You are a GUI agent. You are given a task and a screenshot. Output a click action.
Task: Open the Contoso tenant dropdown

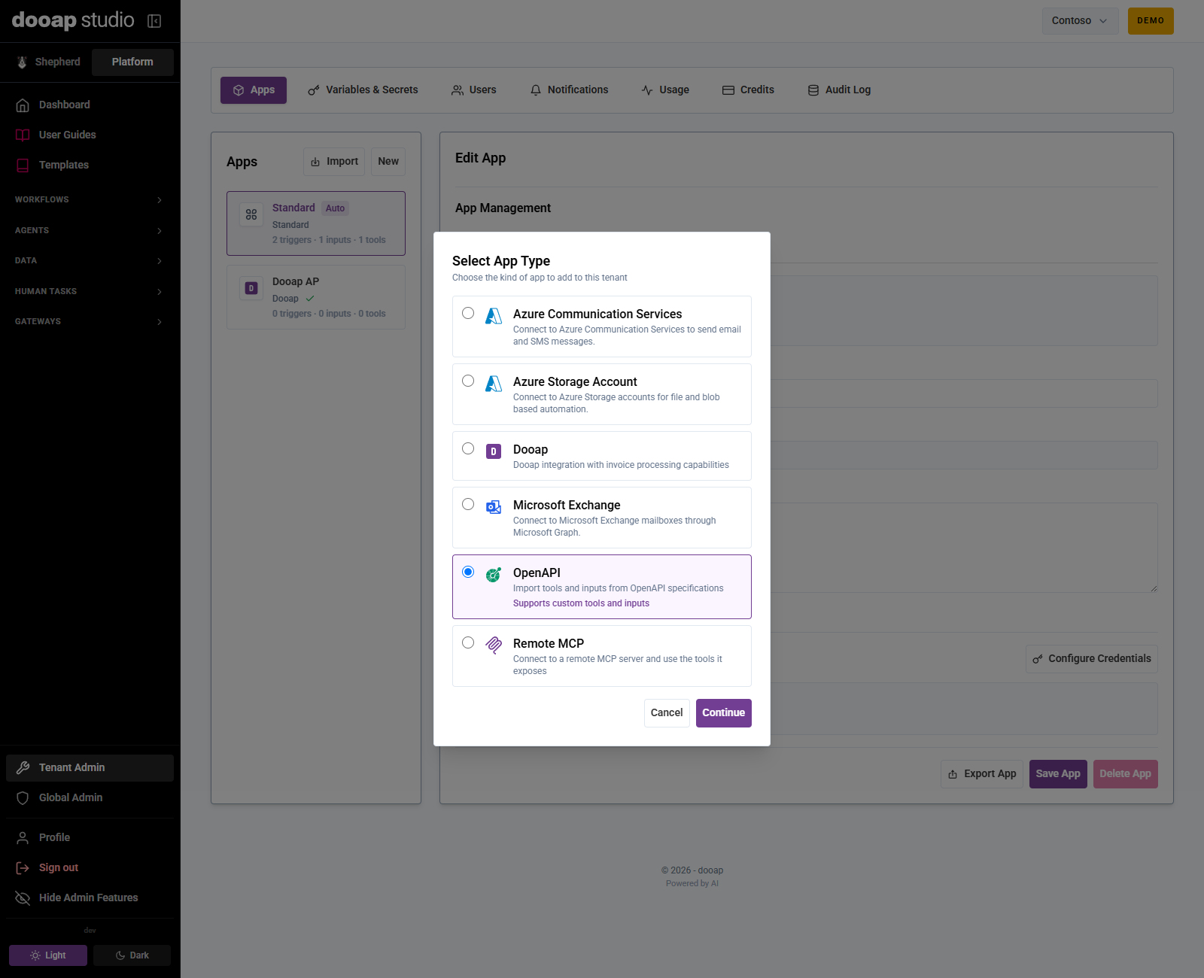tap(1080, 21)
